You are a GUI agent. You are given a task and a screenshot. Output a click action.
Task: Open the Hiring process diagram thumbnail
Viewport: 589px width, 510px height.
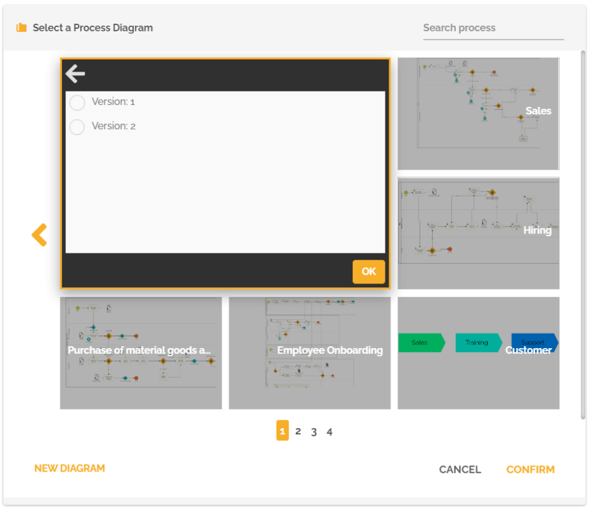point(478,233)
